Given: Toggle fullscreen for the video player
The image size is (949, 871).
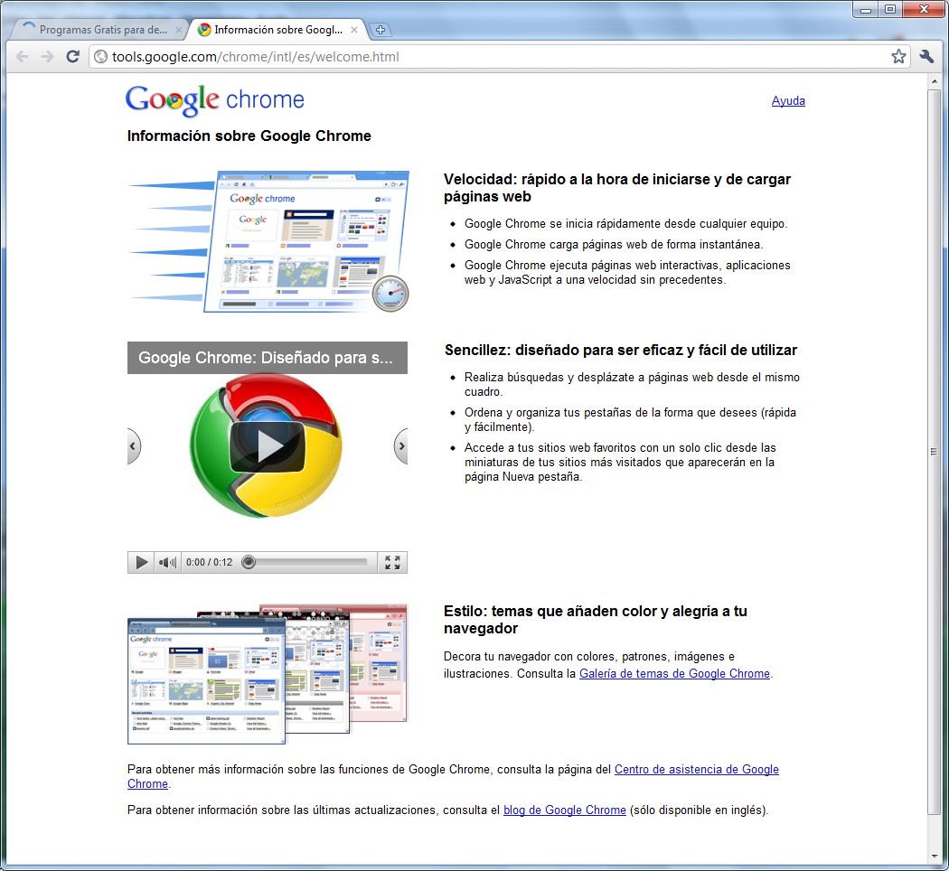Looking at the screenshot, I should point(392,563).
